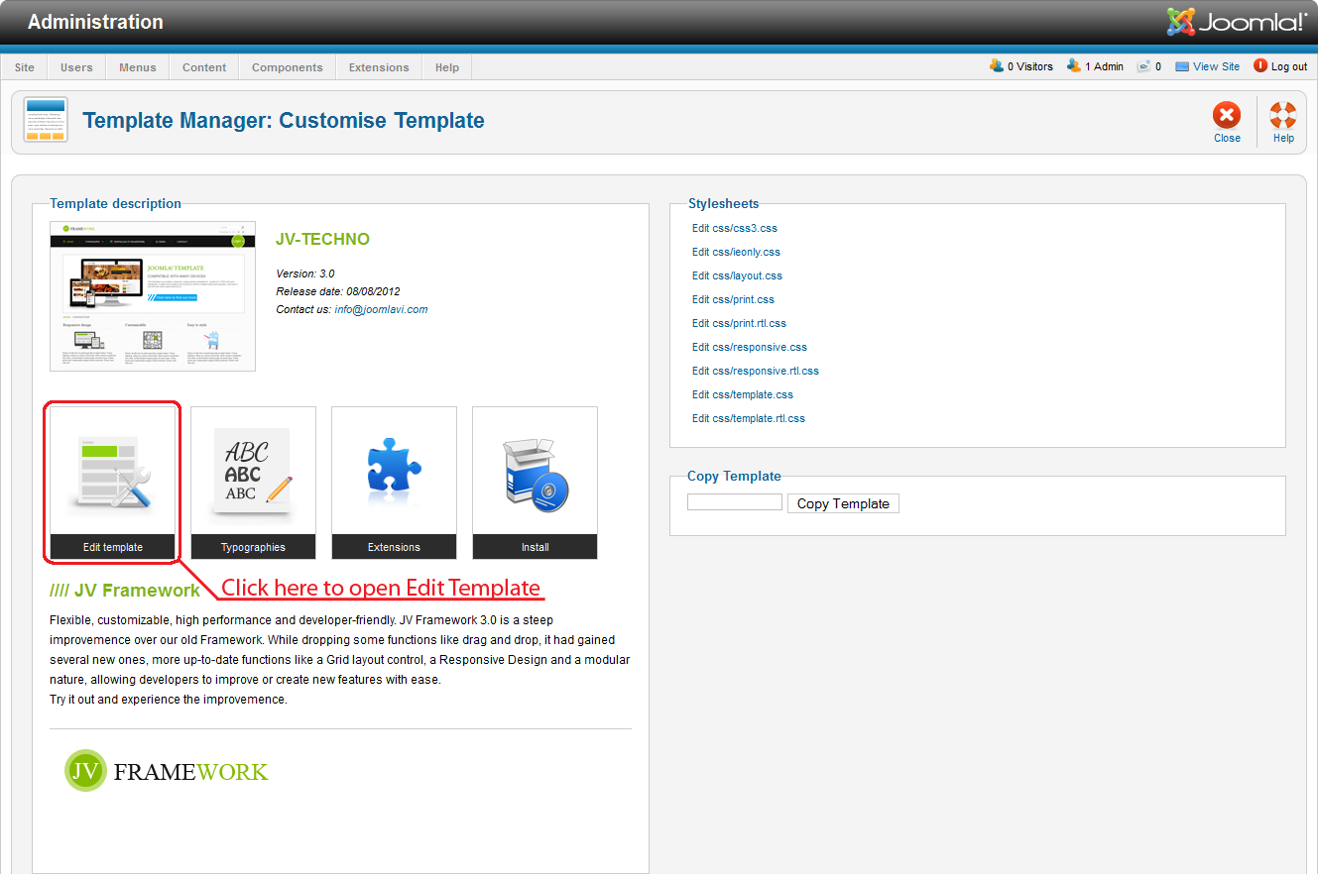Click the JV-TECHNO template name
The height and width of the screenshot is (874, 1318).
(322, 239)
